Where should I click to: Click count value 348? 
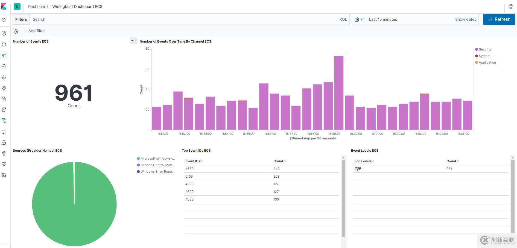point(276,169)
